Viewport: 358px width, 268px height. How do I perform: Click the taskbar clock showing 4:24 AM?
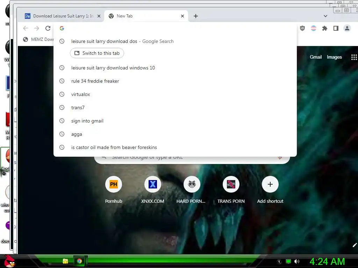click(x=327, y=262)
